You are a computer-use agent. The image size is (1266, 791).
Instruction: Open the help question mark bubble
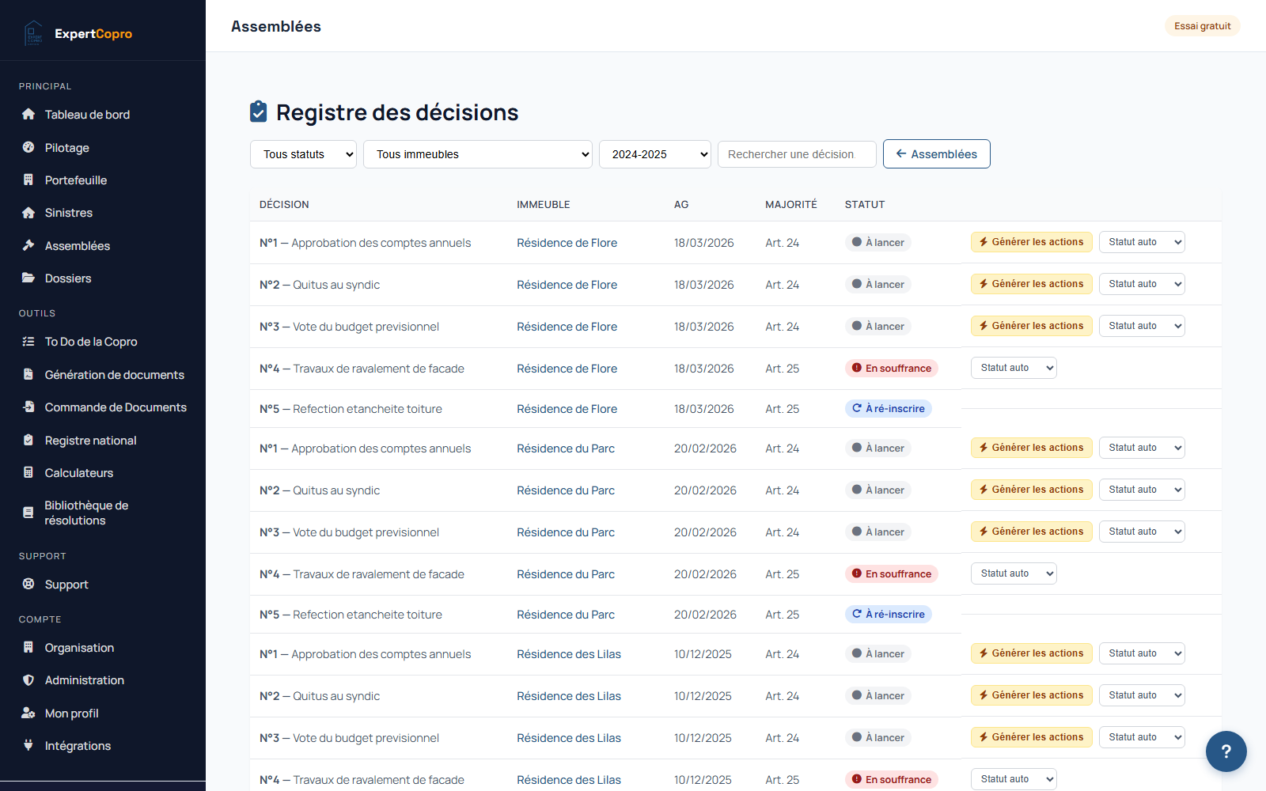pyautogui.click(x=1226, y=751)
